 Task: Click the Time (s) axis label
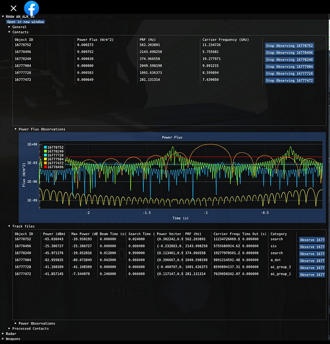(181, 218)
